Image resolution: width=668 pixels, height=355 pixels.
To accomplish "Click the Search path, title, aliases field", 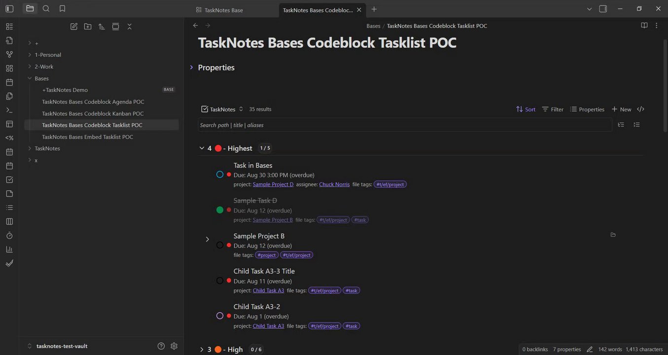I will pos(404,125).
